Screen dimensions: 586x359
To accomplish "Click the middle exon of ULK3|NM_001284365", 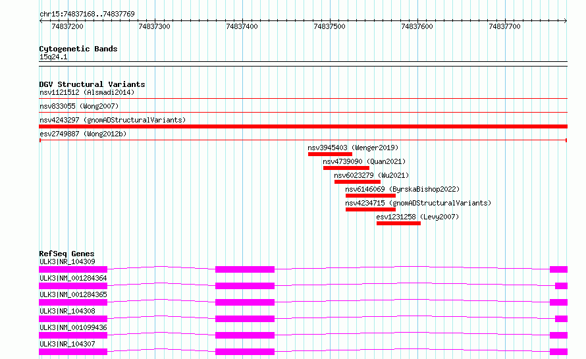I will (245, 302).
